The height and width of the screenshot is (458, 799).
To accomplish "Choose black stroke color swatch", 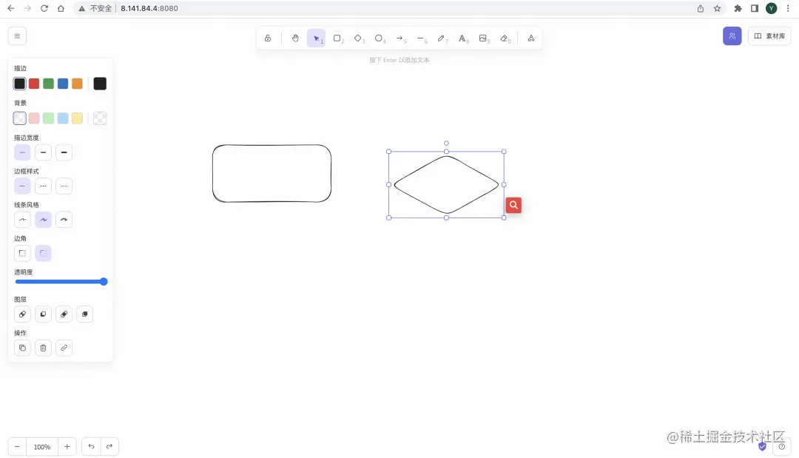I will [19, 84].
